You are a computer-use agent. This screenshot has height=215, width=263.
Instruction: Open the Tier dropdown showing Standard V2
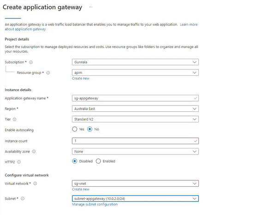click(135, 119)
